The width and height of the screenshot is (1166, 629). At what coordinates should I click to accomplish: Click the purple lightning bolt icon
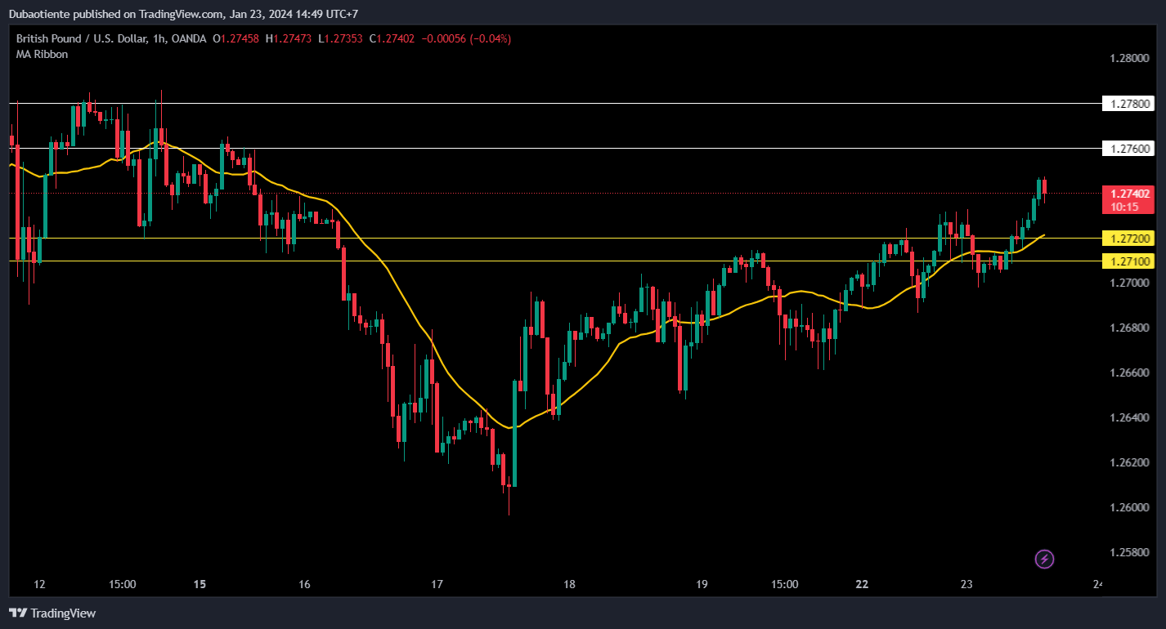[x=1044, y=560]
